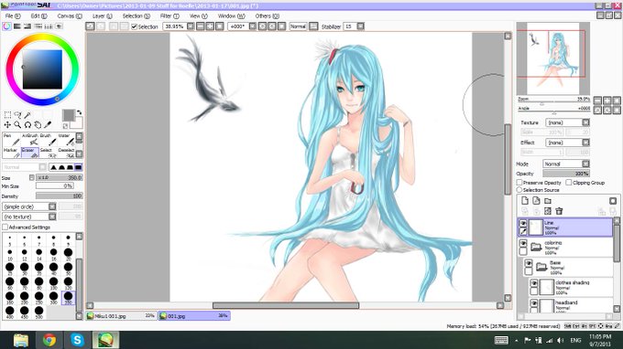The image size is (623, 349).
Task: Activate the eyedropper tool
Action: (x=48, y=125)
